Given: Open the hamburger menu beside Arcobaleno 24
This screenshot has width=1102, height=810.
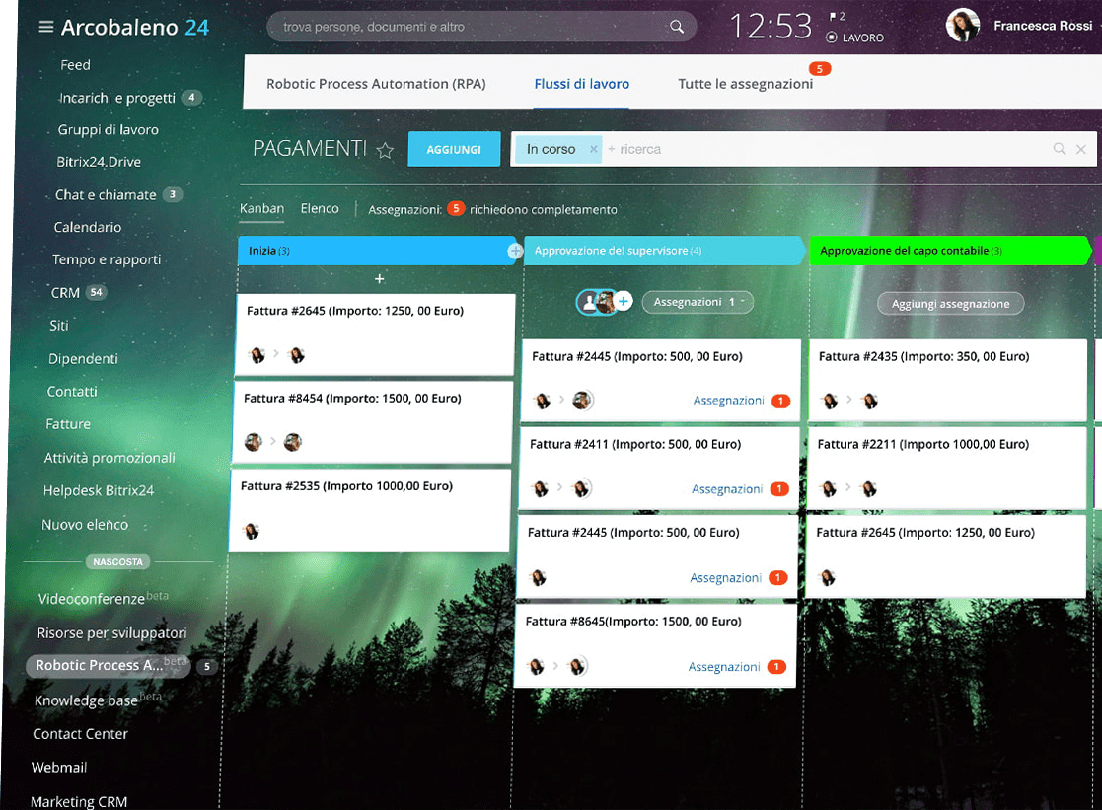Looking at the screenshot, I should pyautogui.click(x=45, y=27).
